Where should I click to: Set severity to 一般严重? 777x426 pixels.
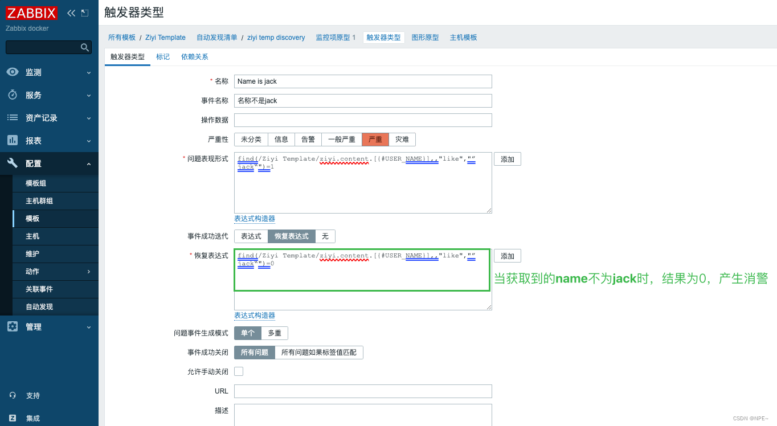342,140
